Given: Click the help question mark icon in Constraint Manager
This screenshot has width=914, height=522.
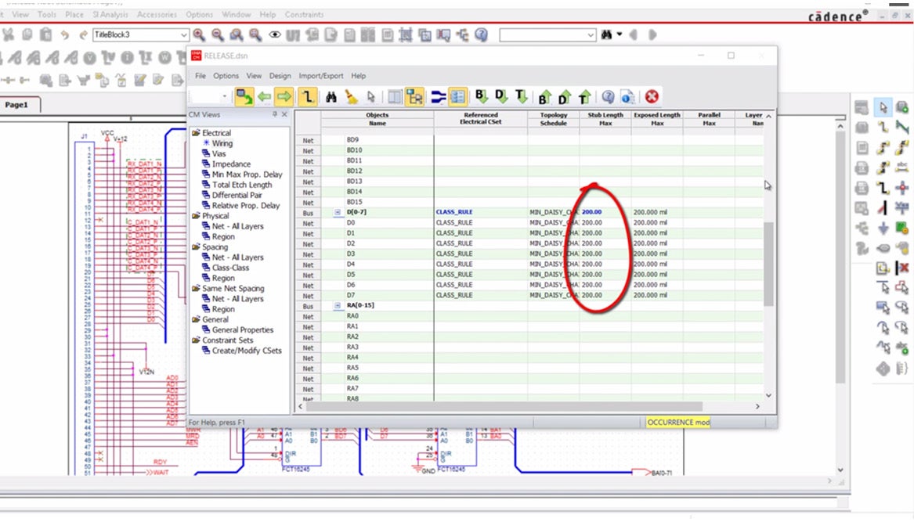Looking at the screenshot, I should 608,97.
